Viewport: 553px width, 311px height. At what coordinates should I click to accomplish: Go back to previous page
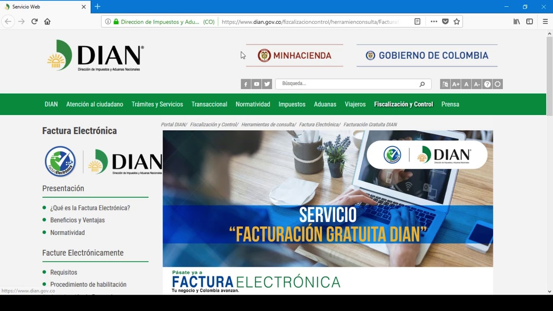pyautogui.click(x=8, y=22)
